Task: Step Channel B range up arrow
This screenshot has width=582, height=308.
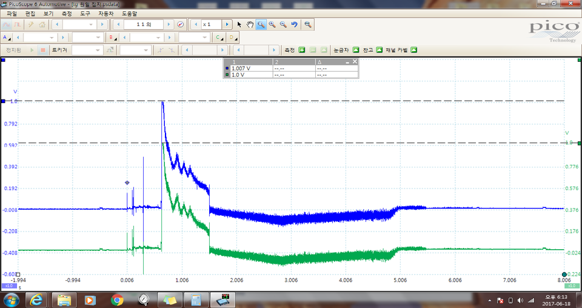Action: click(170, 38)
